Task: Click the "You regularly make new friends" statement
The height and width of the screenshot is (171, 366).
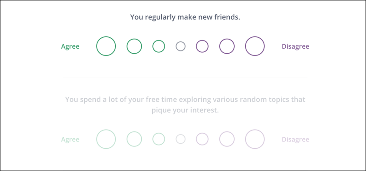Action: pos(185,17)
